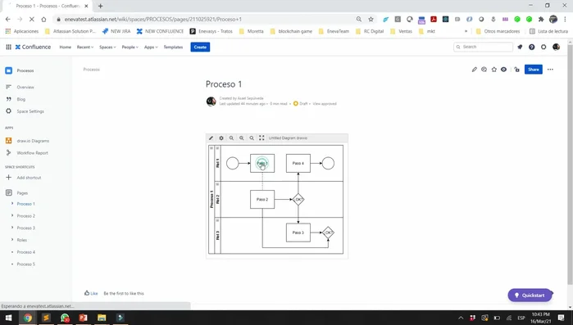This screenshot has width=573, height=325.
Task: Collapse the Rol 3 swimlane
Action: 217,220
